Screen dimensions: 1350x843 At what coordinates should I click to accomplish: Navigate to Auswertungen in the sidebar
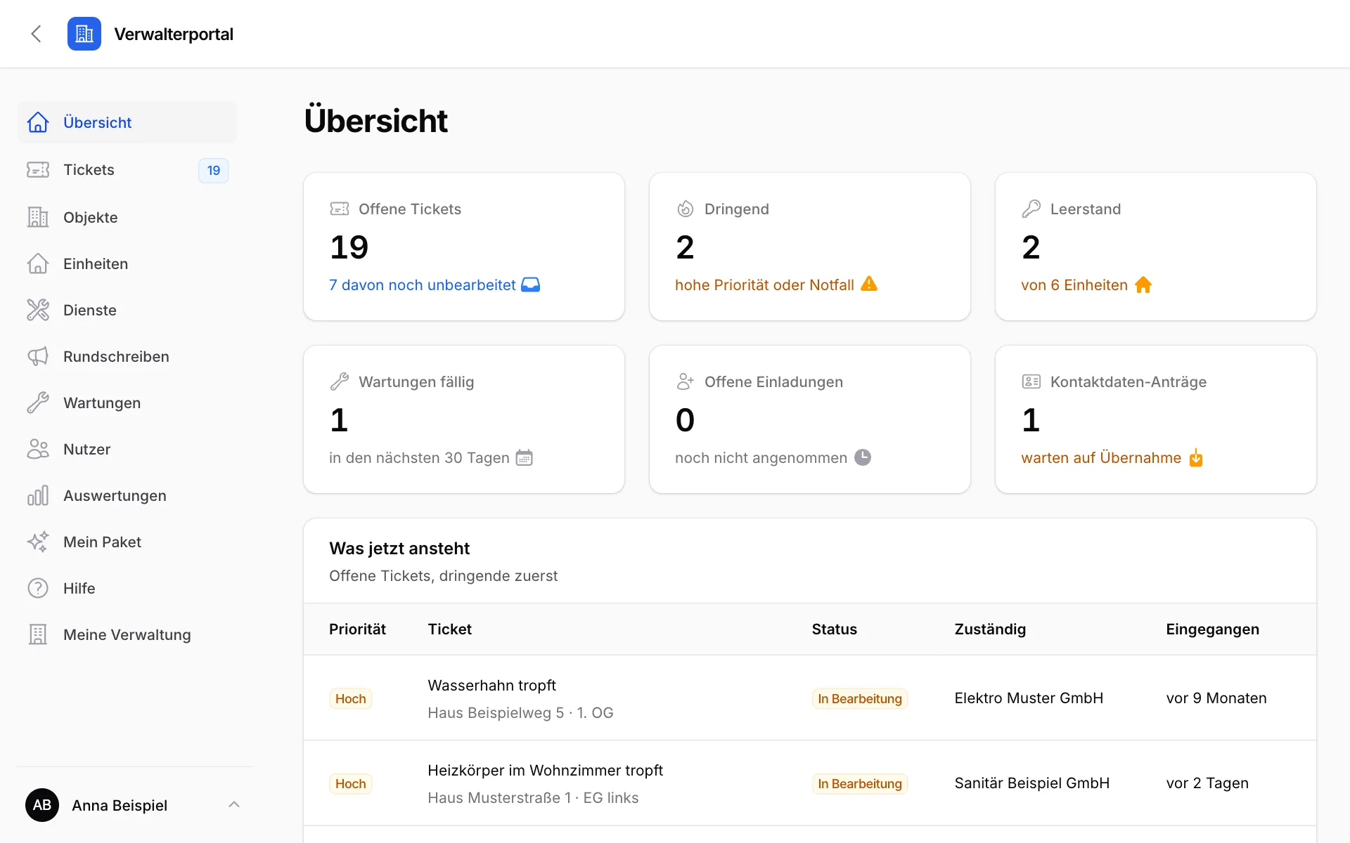tap(127, 495)
